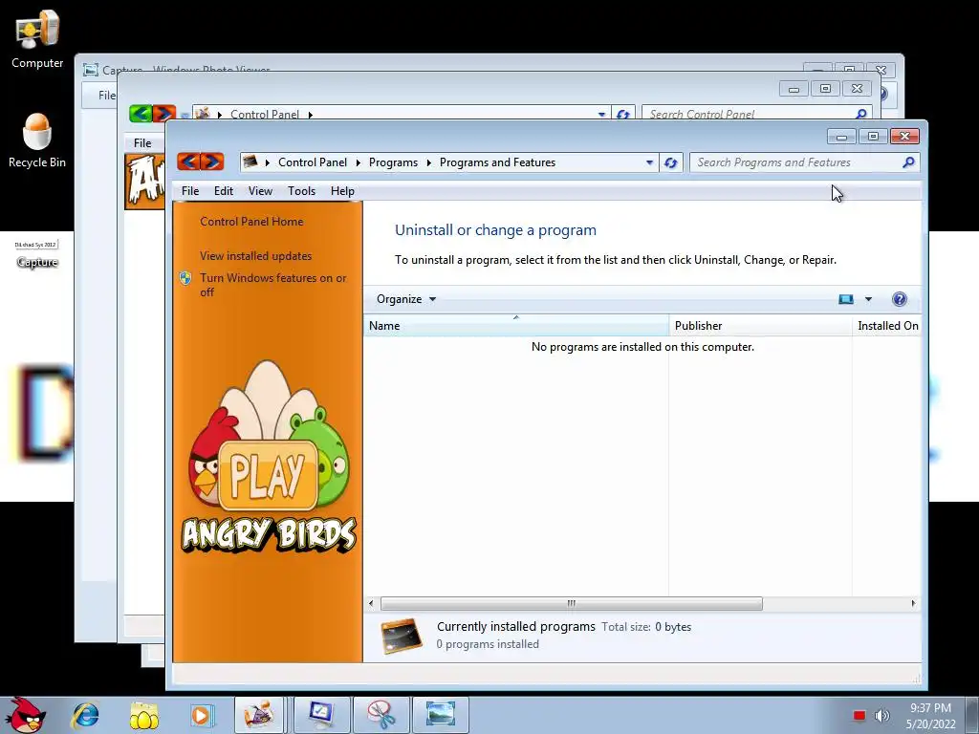979x734 pixels.
Task: Click the Search Control Panel field behind
Action: click(x=755, y=114)
